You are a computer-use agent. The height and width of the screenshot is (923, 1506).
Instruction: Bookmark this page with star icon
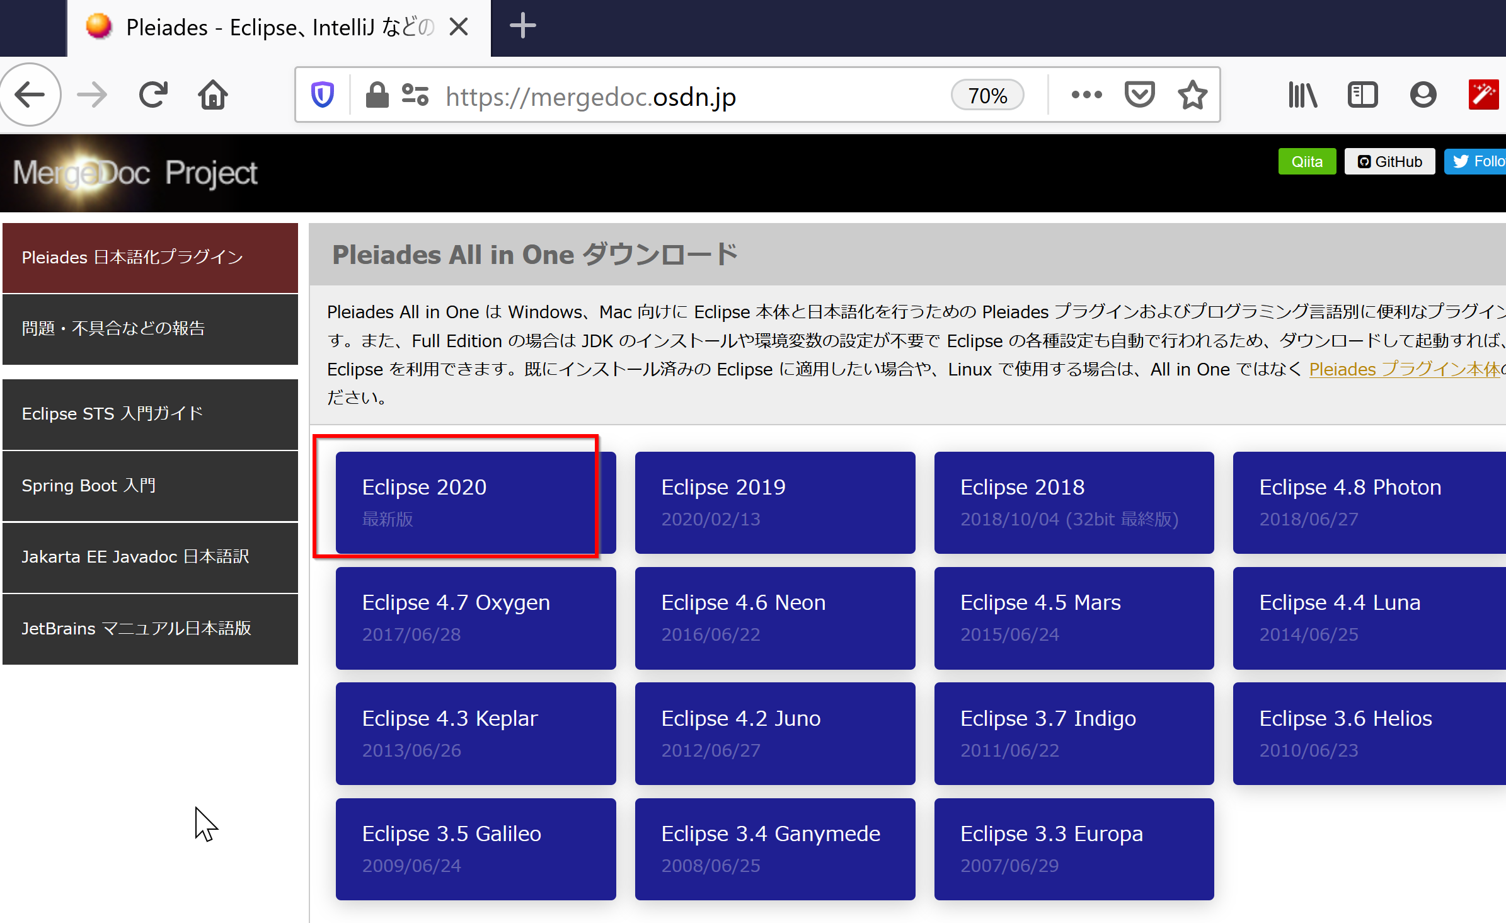tap(1192, 95)
